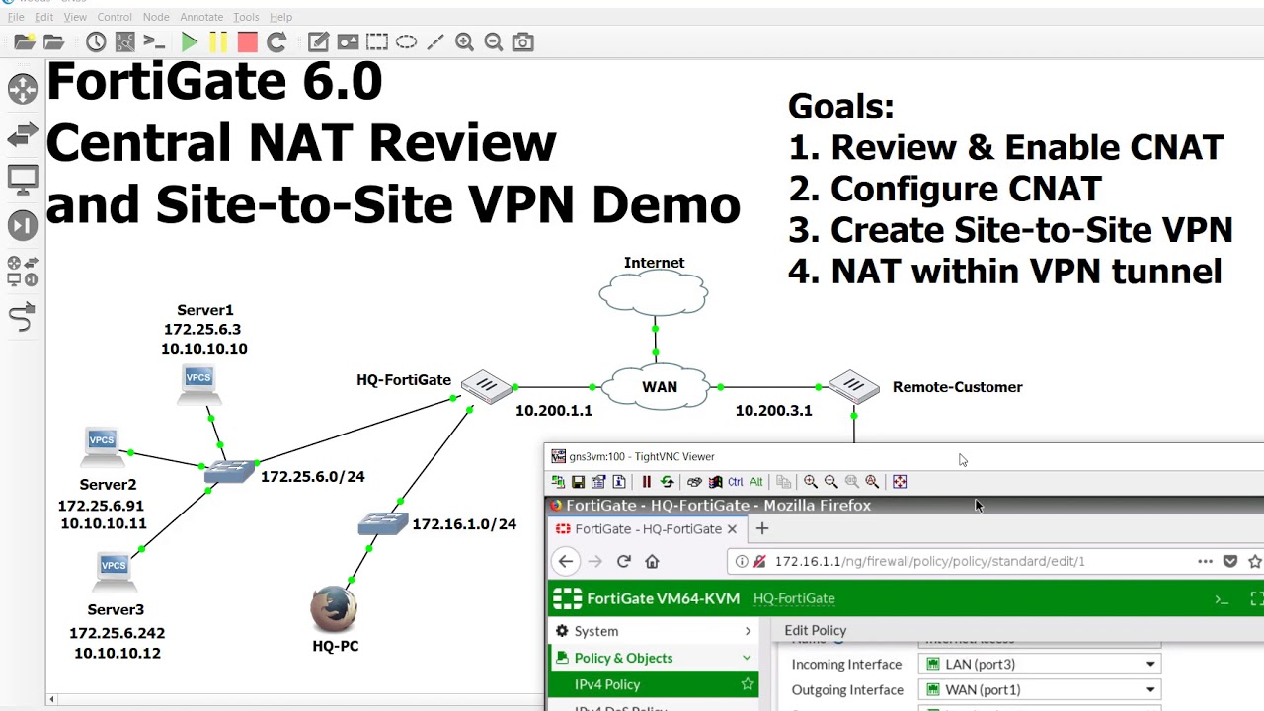Open TightVNC connection info icon
Viewport: 1264px width, 711px height.
pos(619,482)
